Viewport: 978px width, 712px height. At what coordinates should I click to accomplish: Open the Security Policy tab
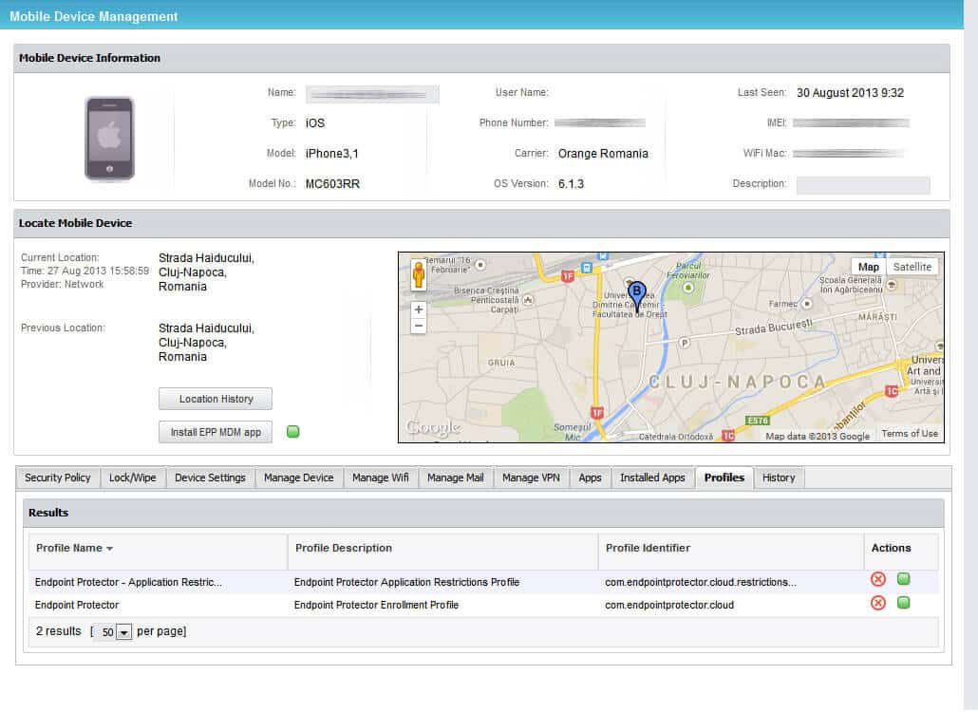tap(57, 478)
